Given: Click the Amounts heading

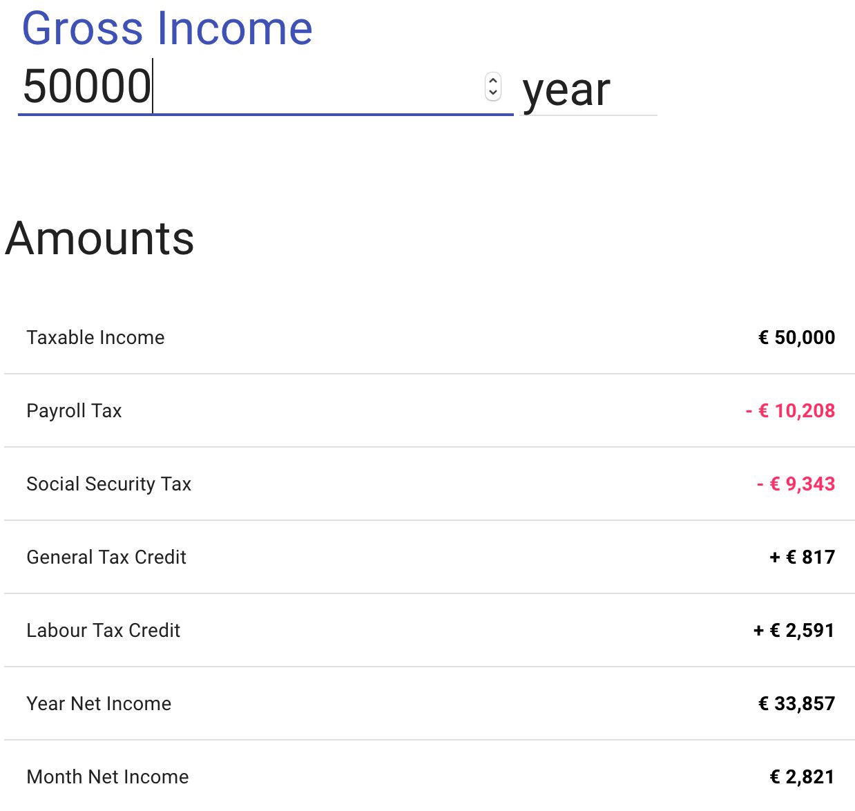Looking at the screenshot, I should (x=100, y=239).
